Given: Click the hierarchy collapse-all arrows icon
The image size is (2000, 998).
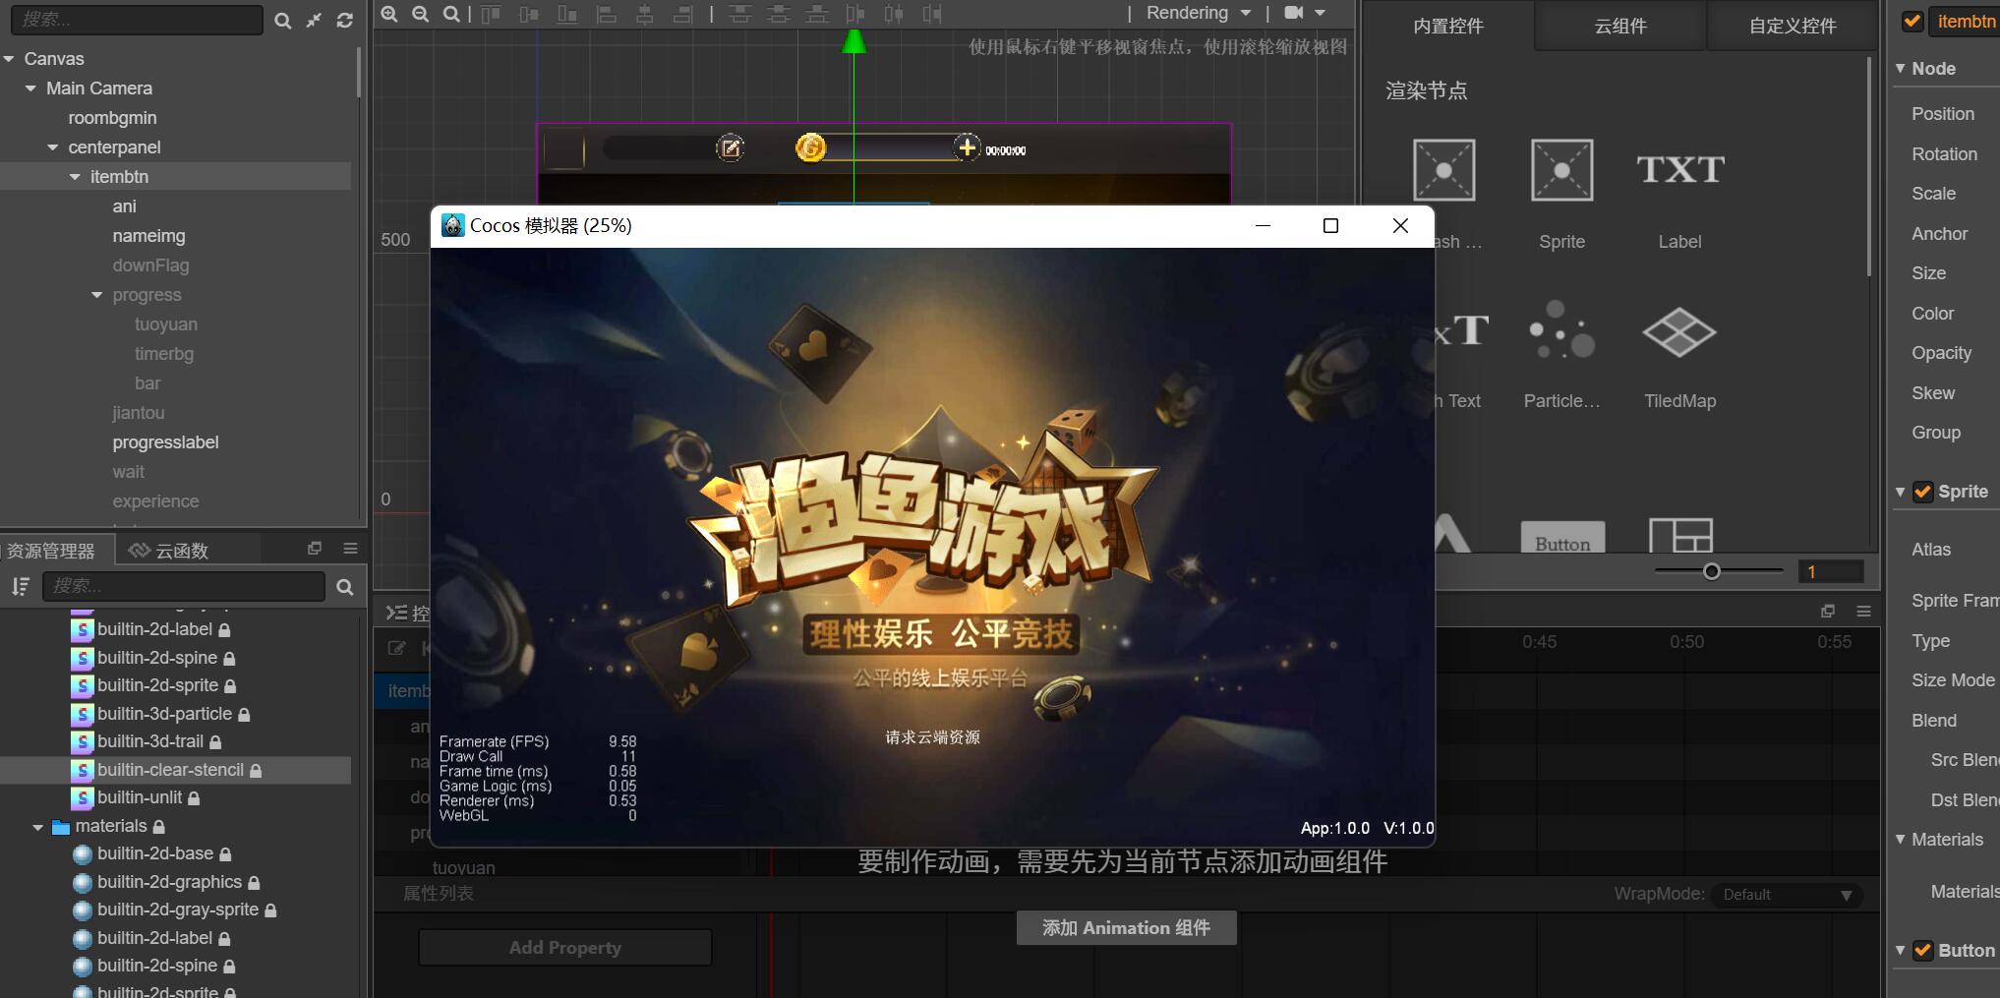Looking at the screenshot, I should tap(314, 21).
